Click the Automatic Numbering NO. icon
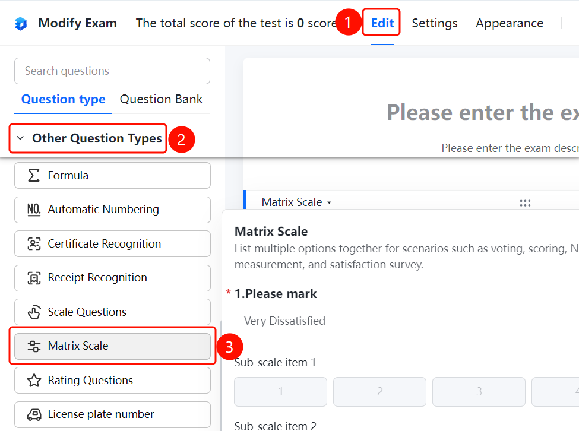Screen dimensions: 579x431 [x=34, y=209]
